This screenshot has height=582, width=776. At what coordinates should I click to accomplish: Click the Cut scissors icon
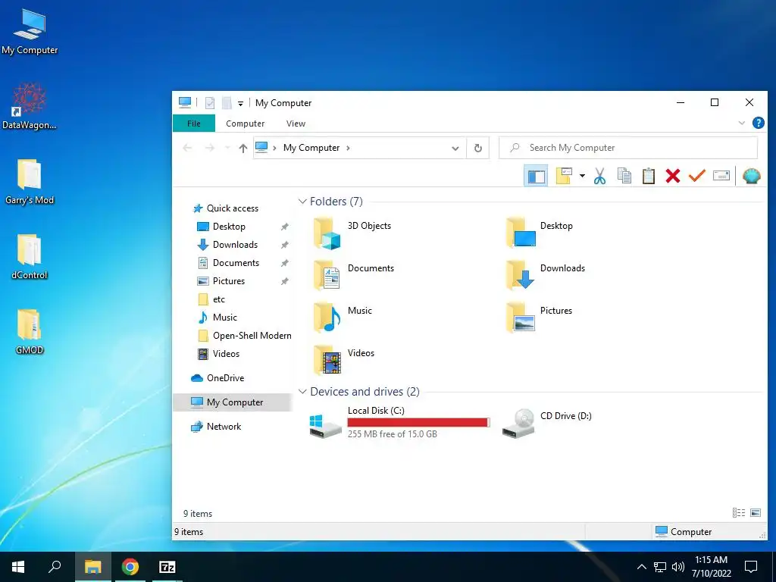(x=600, y=176)
